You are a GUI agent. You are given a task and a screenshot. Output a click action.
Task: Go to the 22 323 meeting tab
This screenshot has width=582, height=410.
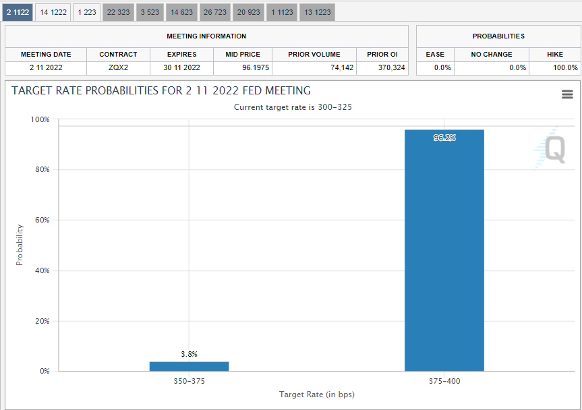tap(119, 12)
